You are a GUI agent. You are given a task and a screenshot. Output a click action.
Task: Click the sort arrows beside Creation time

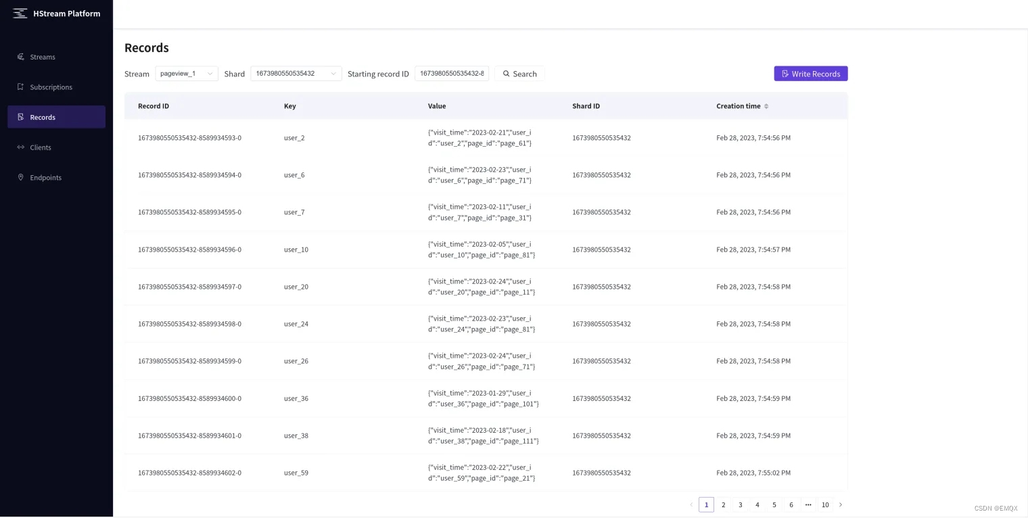point(766,106)
